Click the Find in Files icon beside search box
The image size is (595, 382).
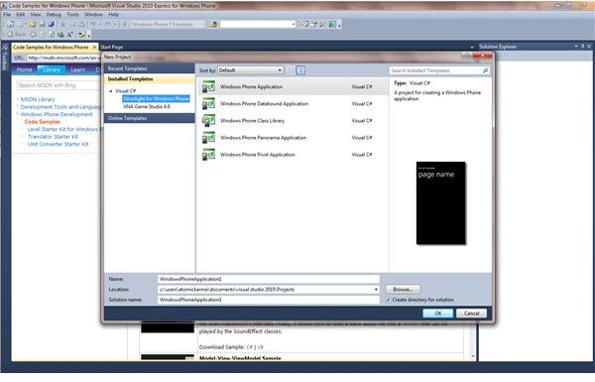[213, 24]
